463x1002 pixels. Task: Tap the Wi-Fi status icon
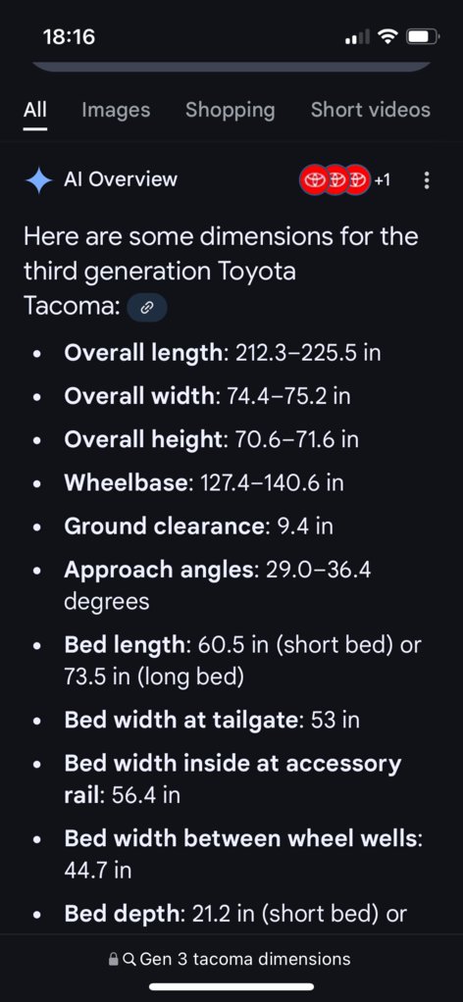[386, 37]
